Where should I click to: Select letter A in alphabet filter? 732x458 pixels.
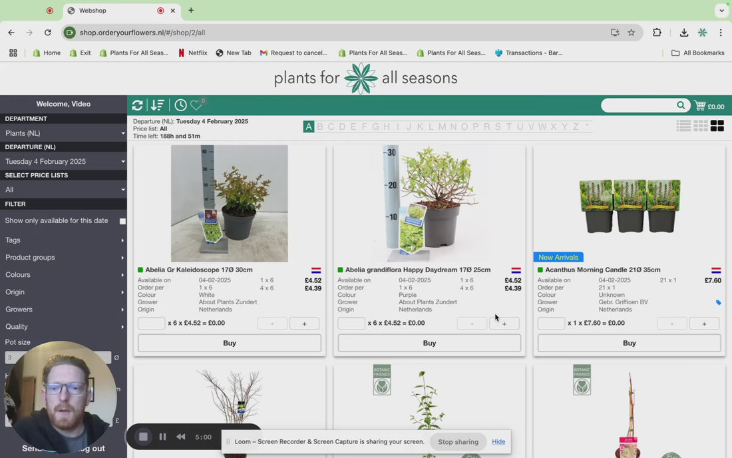pyautogui.click(x=309, y=126)
